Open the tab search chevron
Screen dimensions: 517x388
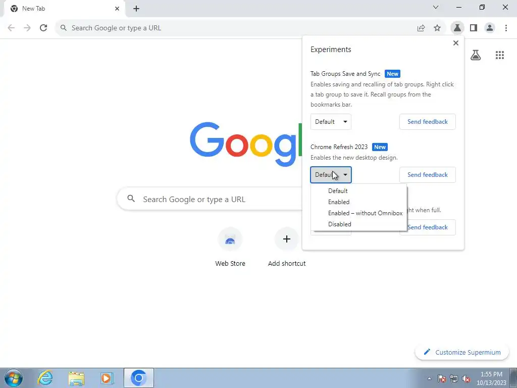436,7
